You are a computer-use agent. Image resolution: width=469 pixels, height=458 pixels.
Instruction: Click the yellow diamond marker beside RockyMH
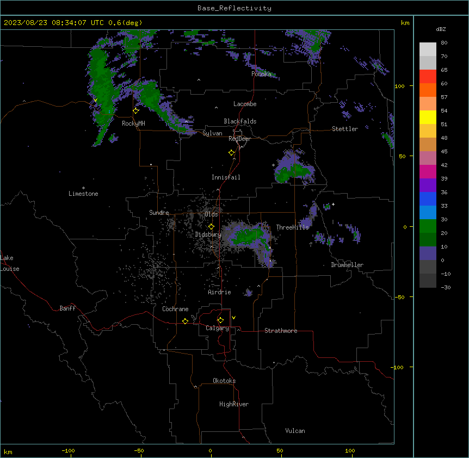tap(136, 111)
